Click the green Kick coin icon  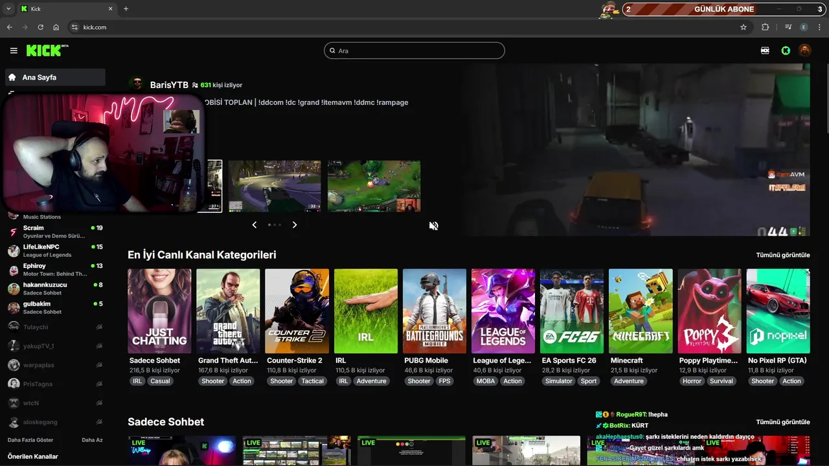tap(786, 50)
